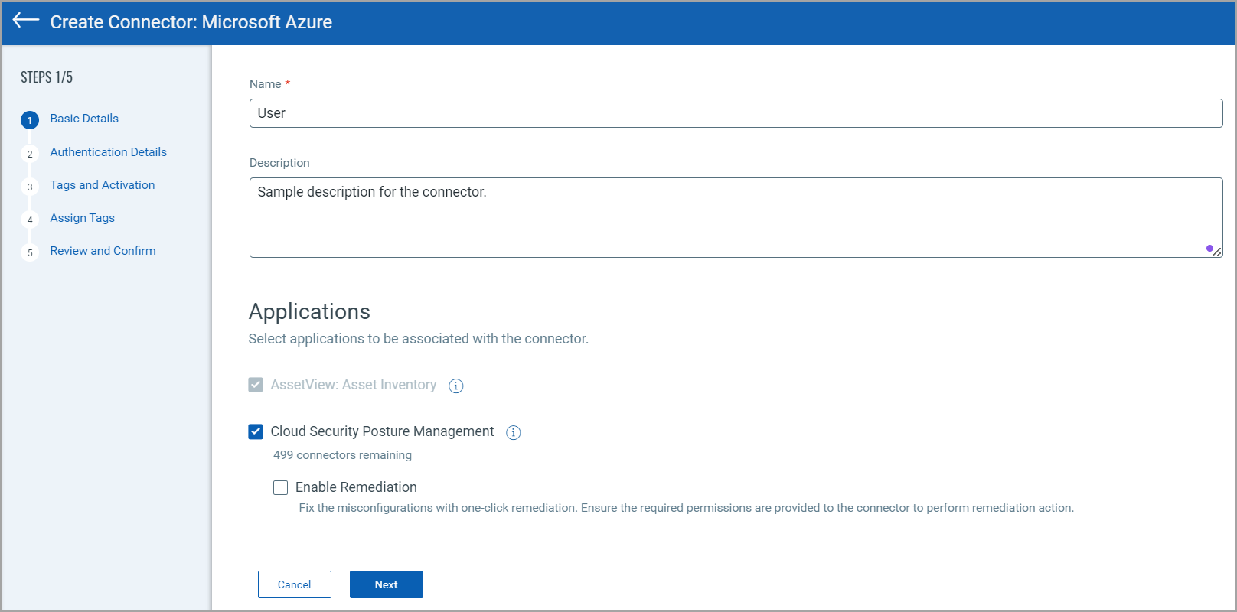Click step 5 circle in the stepper
Screen dimensions: 1237x612
click(x=30, y=252)
